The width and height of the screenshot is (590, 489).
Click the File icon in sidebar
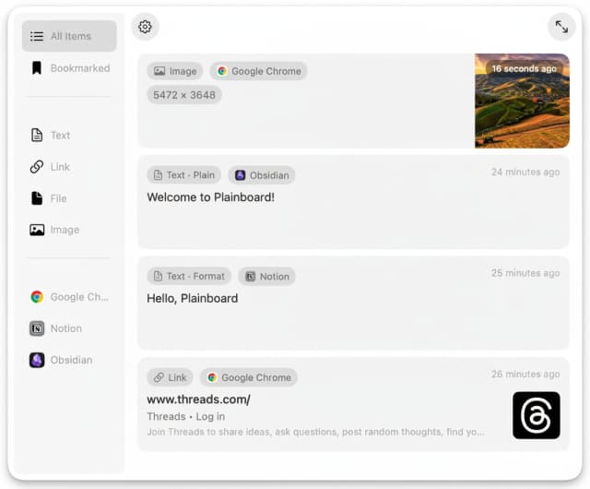[x=37, y=198]
